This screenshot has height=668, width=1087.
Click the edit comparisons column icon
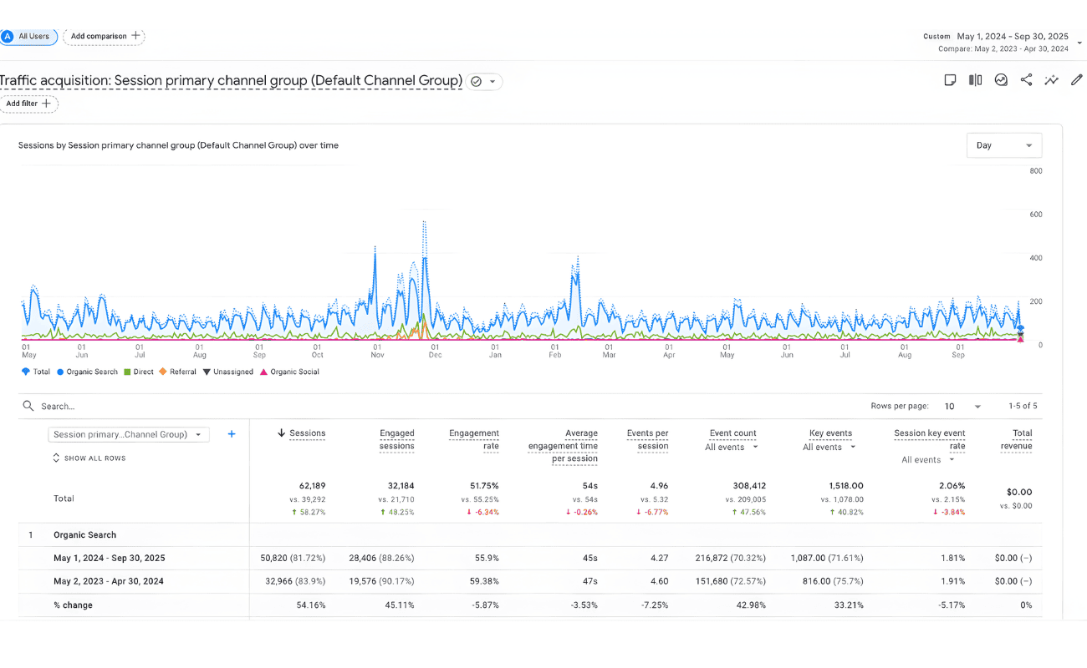tap(975, 80)
